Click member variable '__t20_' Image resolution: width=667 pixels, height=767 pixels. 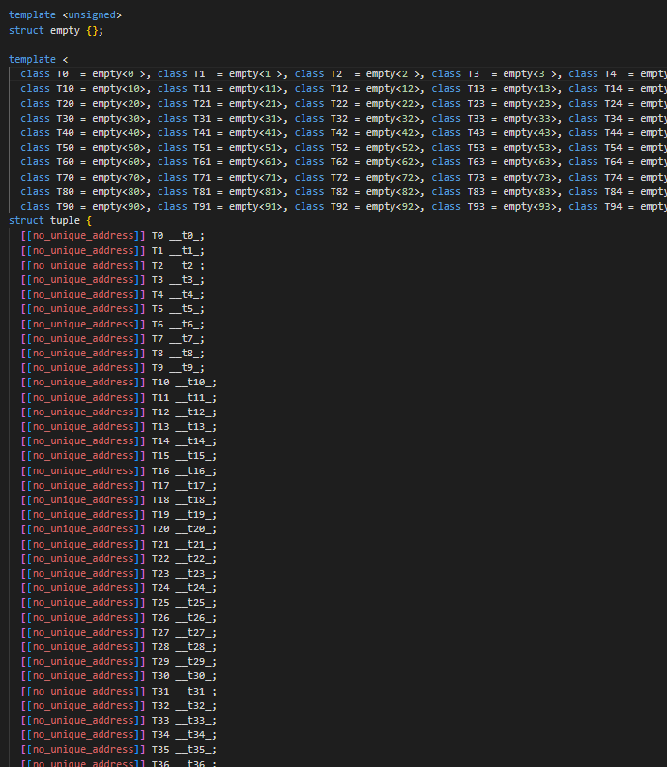tap(193, 528)
